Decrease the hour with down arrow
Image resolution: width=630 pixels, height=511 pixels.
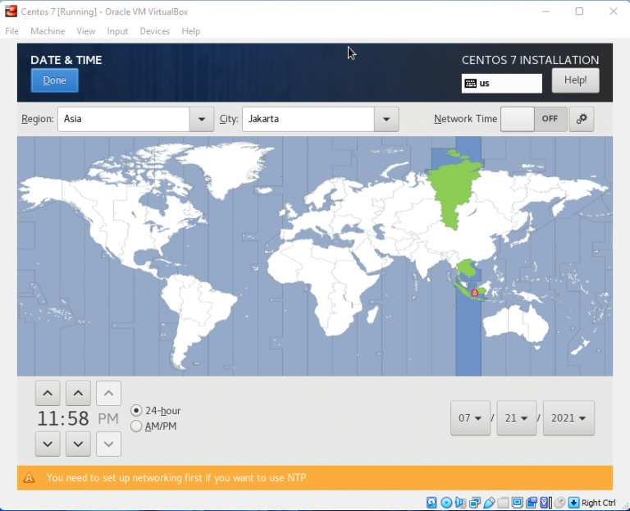(48, 444)
